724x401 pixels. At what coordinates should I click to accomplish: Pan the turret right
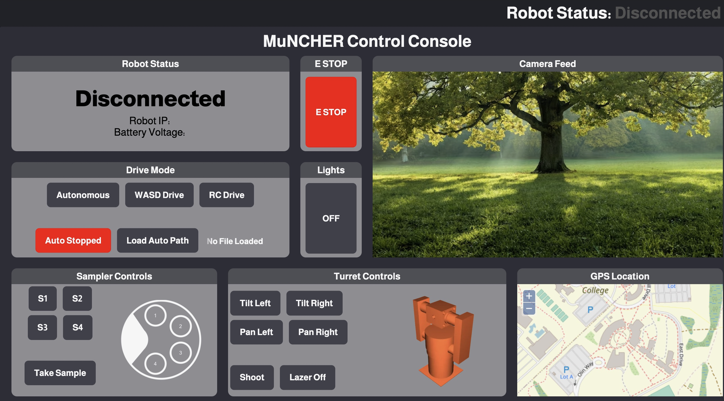pyautogui.click(x=318, y=332)
